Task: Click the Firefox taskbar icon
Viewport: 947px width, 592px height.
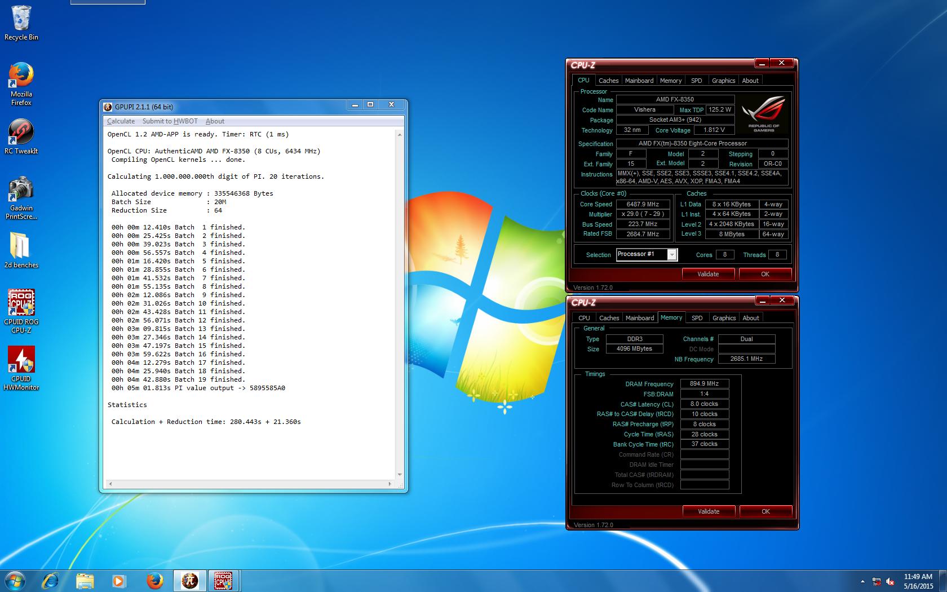Action: coord(154,581)
